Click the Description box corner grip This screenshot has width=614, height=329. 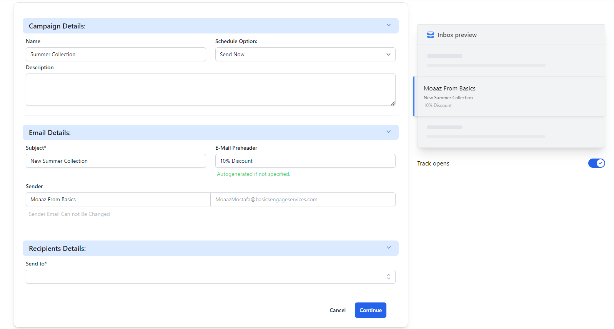tap(393, 103)
